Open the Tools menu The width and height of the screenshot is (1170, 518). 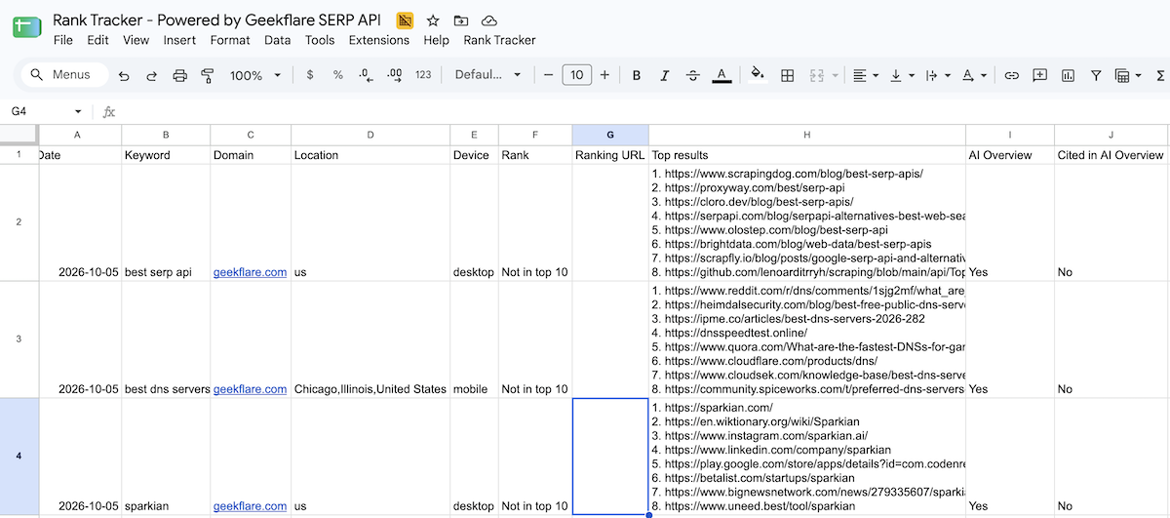pyautogui.click(x=320, y=40)
